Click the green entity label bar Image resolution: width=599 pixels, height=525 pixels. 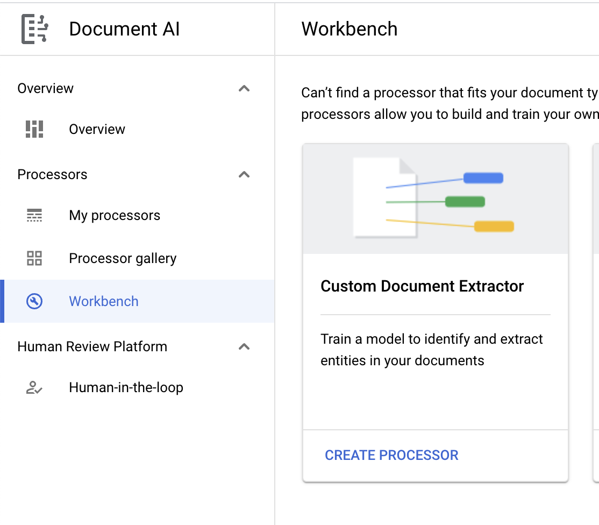465,202
